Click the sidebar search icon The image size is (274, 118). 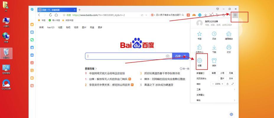[x=32, y=71]
